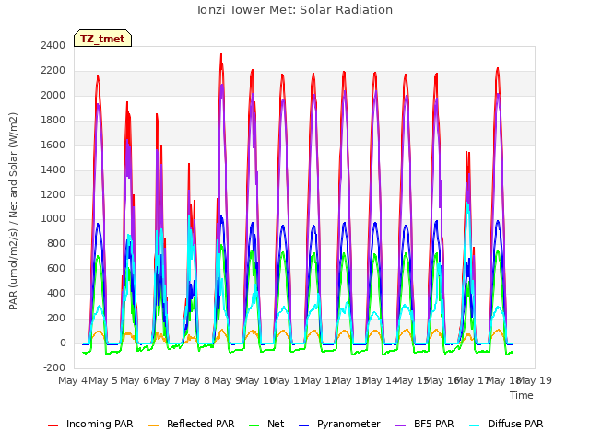This screenshot has height=442, width=590.
Task: Select the Net legend label
Action: coord(276,424)
